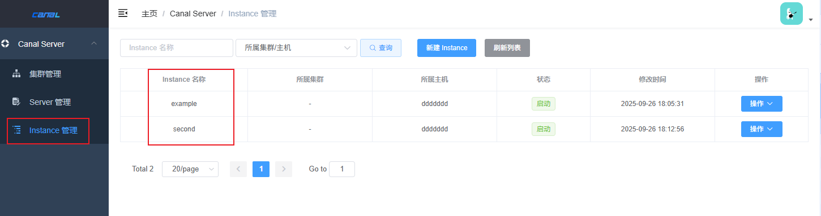Open Server 管理 menu item
Viewport: 821px width, 216px height.
coord(54,102)
